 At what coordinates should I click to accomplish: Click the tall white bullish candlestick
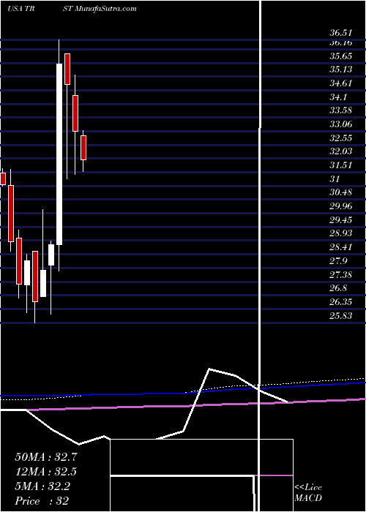pyautogui.click(x=59, y=154)
